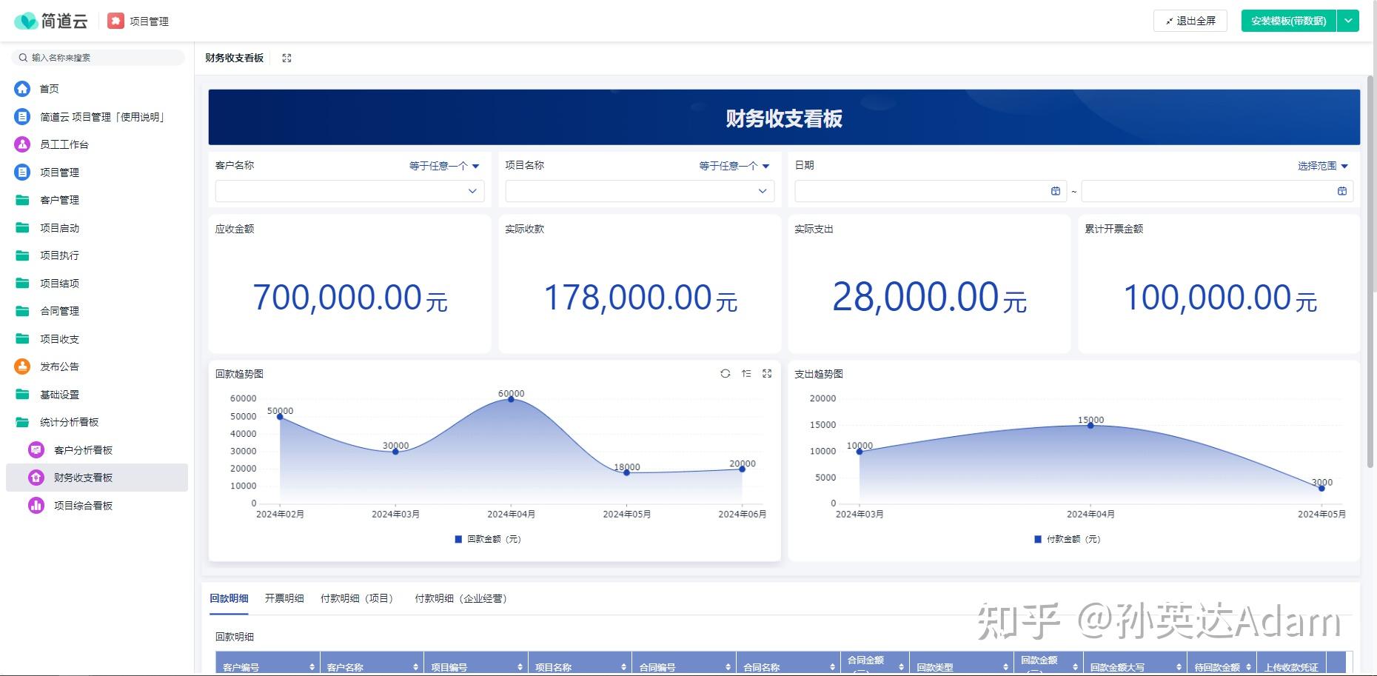Open the 选择范围 date condition dropdown

point(1322,166)
